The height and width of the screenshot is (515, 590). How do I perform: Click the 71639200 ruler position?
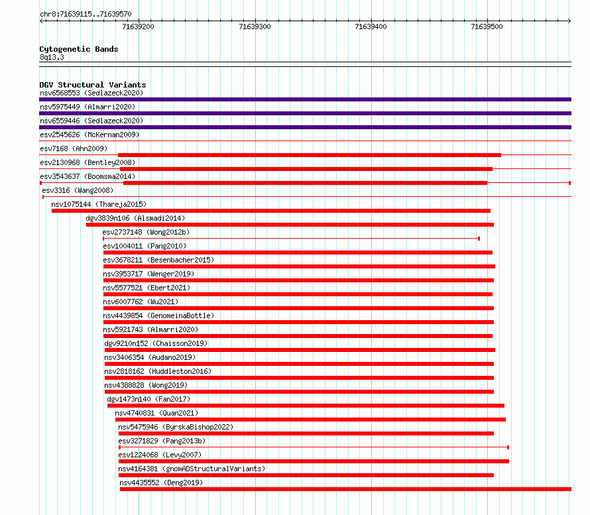pyautogui.click(x=138, y=27)
